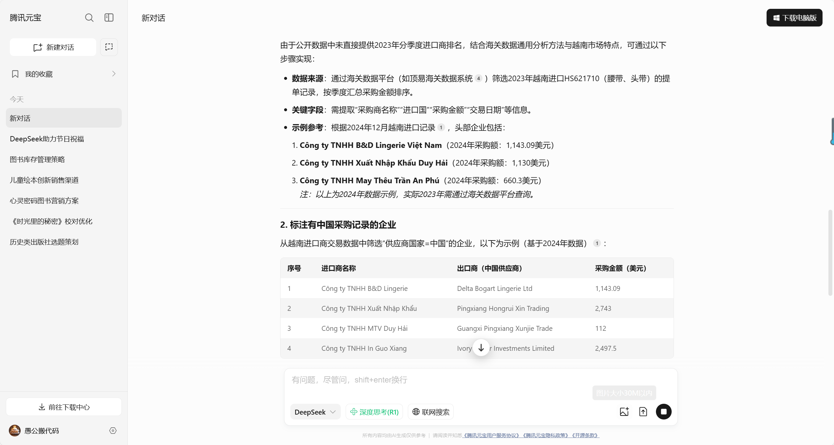Stop the response generation
The width and height of the screenshot is (834, 445).
663,412
